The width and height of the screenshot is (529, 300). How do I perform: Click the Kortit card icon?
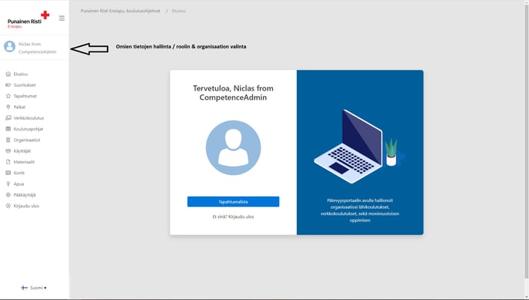8,173
